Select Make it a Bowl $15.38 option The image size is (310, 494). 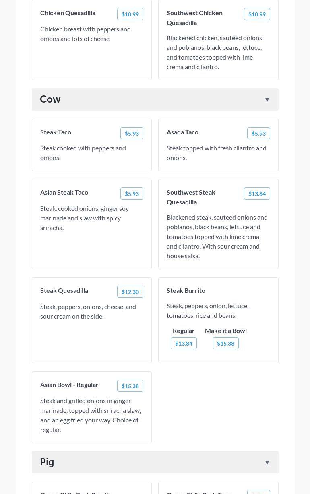(225, 344)
